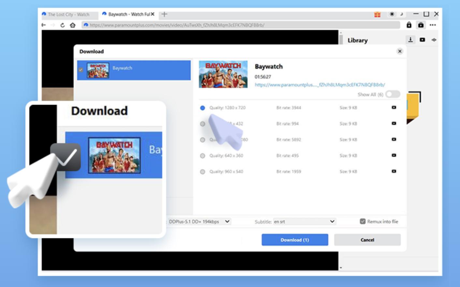The height and width of the screenshot is (287, 460).
Task: Click the video icon in Library header
Action: (x=422, y=40)
